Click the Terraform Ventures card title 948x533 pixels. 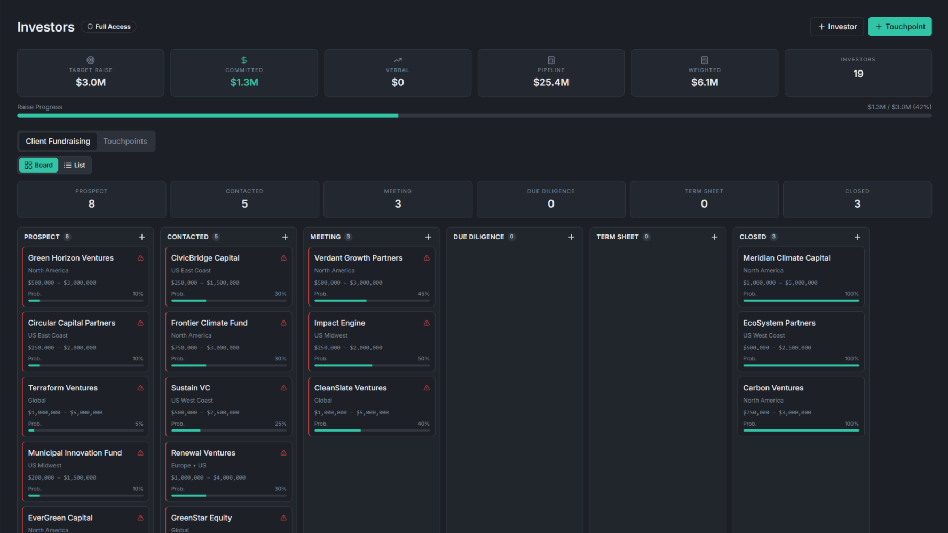coord(63,388)
